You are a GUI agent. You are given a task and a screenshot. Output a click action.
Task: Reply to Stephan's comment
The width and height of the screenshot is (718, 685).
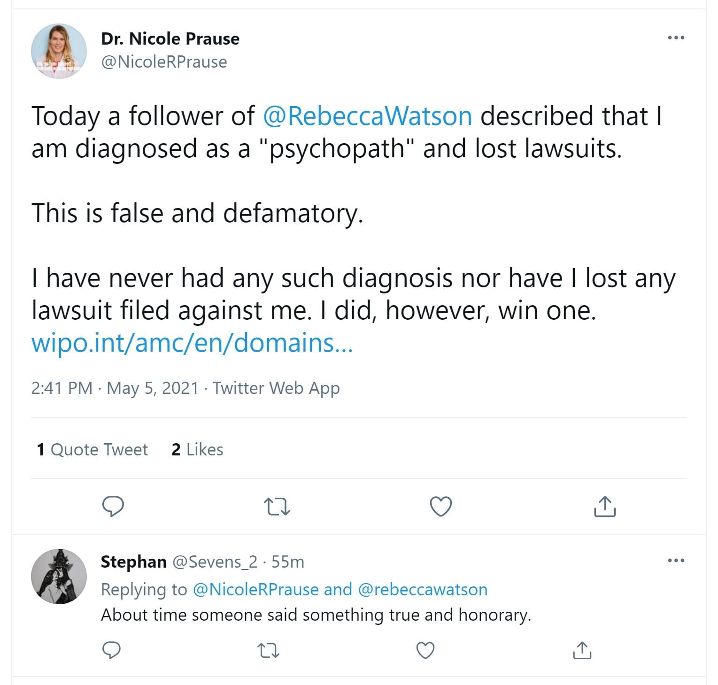click(111, 650)
